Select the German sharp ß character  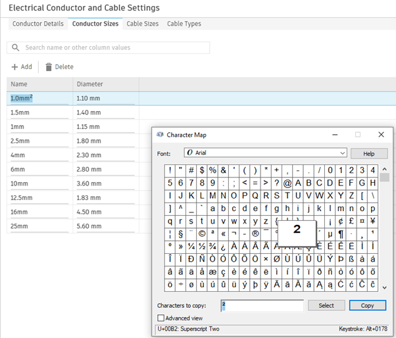coord(351,259)
